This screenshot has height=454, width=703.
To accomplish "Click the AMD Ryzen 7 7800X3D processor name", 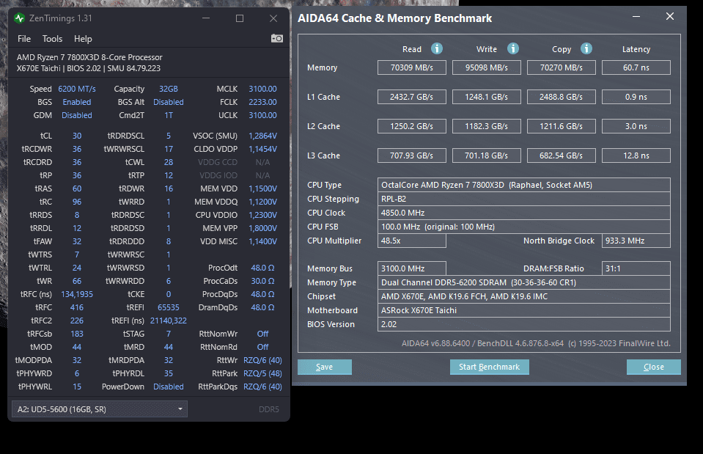I will tap(89, 57).
